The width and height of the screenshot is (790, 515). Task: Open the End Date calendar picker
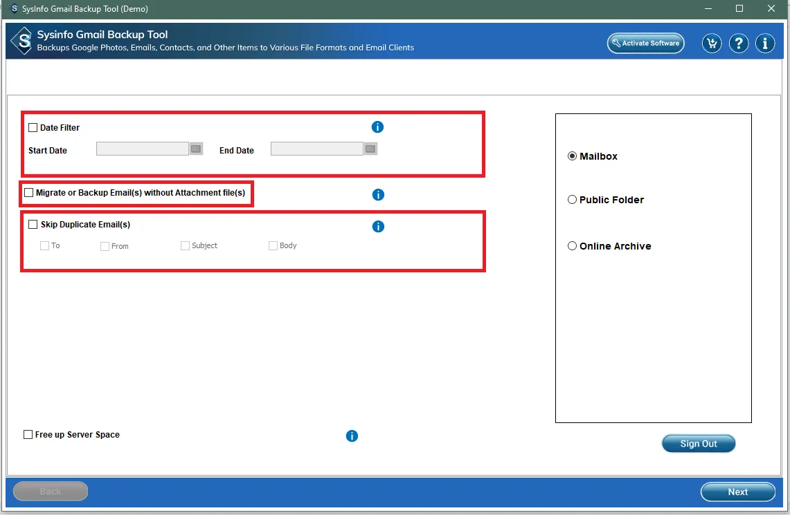(370, 149)
